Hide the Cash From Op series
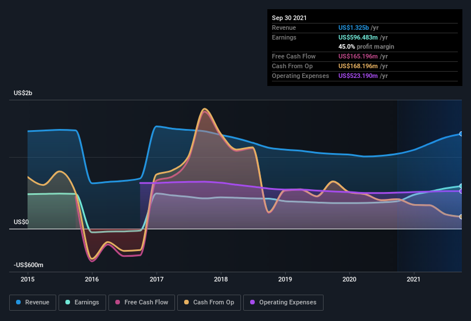 209,303
